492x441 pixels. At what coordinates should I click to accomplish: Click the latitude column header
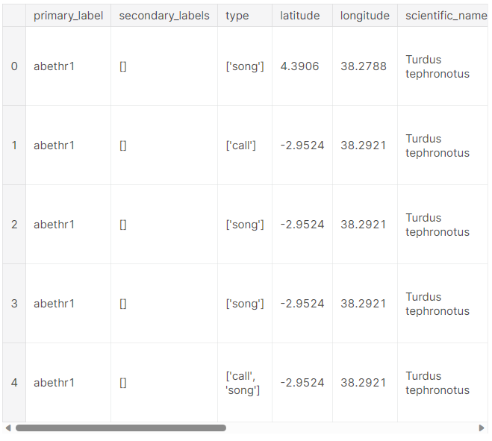(x=302, y=16)
